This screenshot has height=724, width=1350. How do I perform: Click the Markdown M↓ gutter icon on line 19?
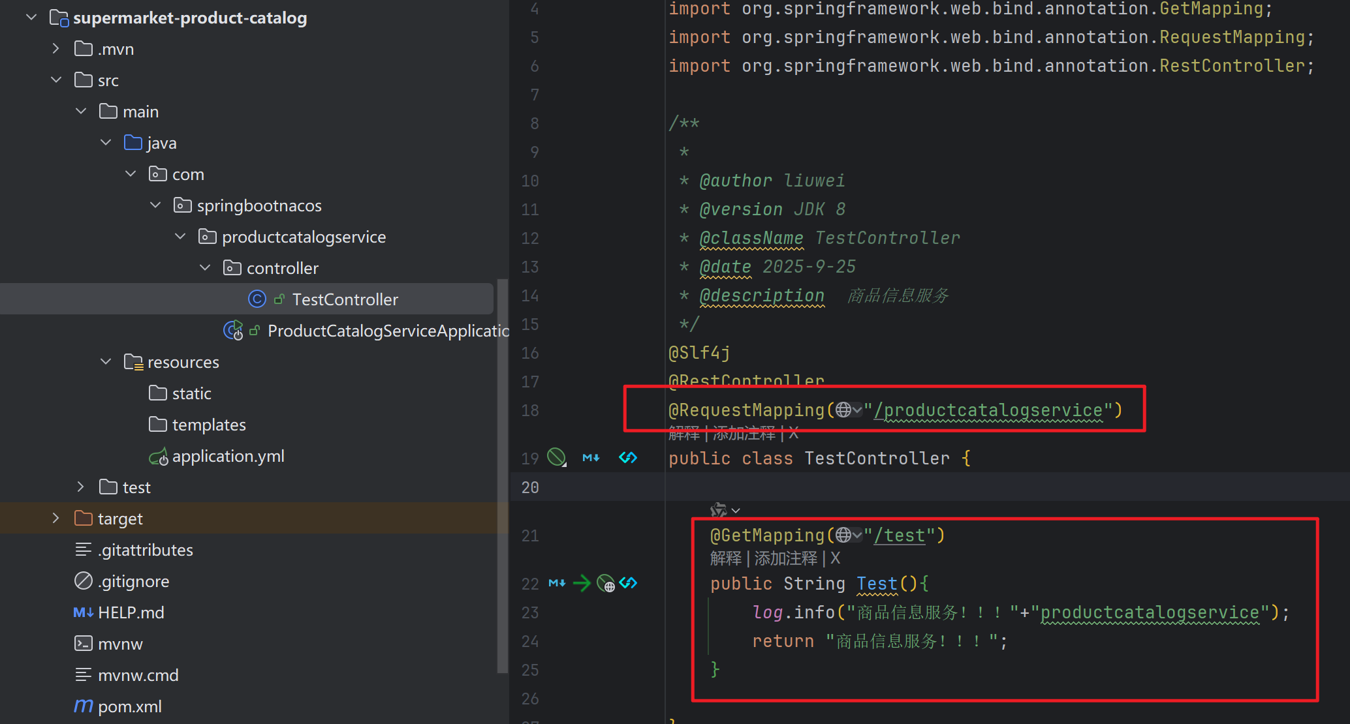click(x=591, y=458)
